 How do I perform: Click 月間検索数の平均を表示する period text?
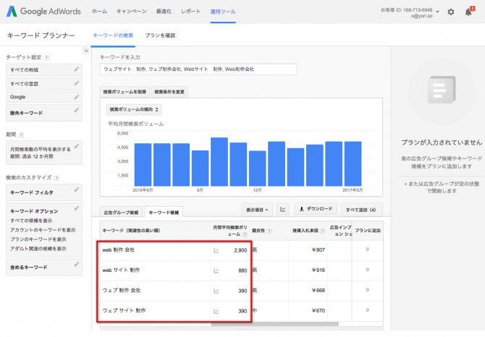click(x=41, y=150)
